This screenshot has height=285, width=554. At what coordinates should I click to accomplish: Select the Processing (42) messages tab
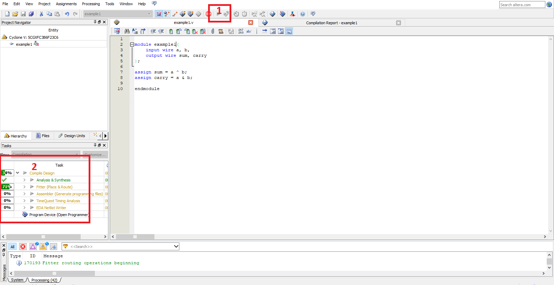coord(44,280)
